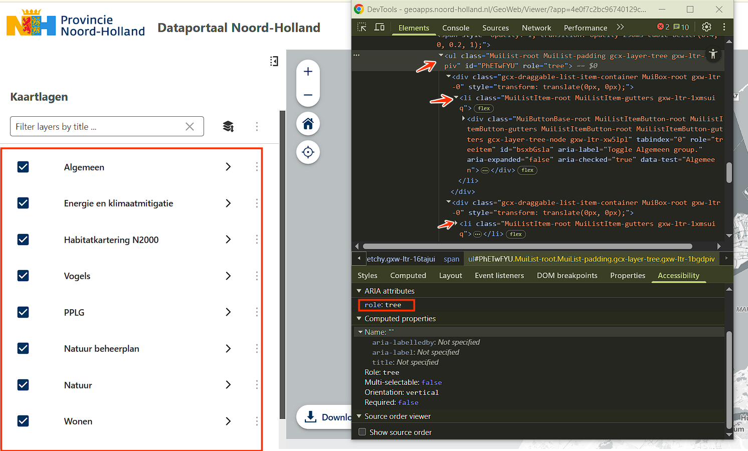Open the Computed styles tab
Viewport: 748px width, 451px height.
click(x=408, y=276)
